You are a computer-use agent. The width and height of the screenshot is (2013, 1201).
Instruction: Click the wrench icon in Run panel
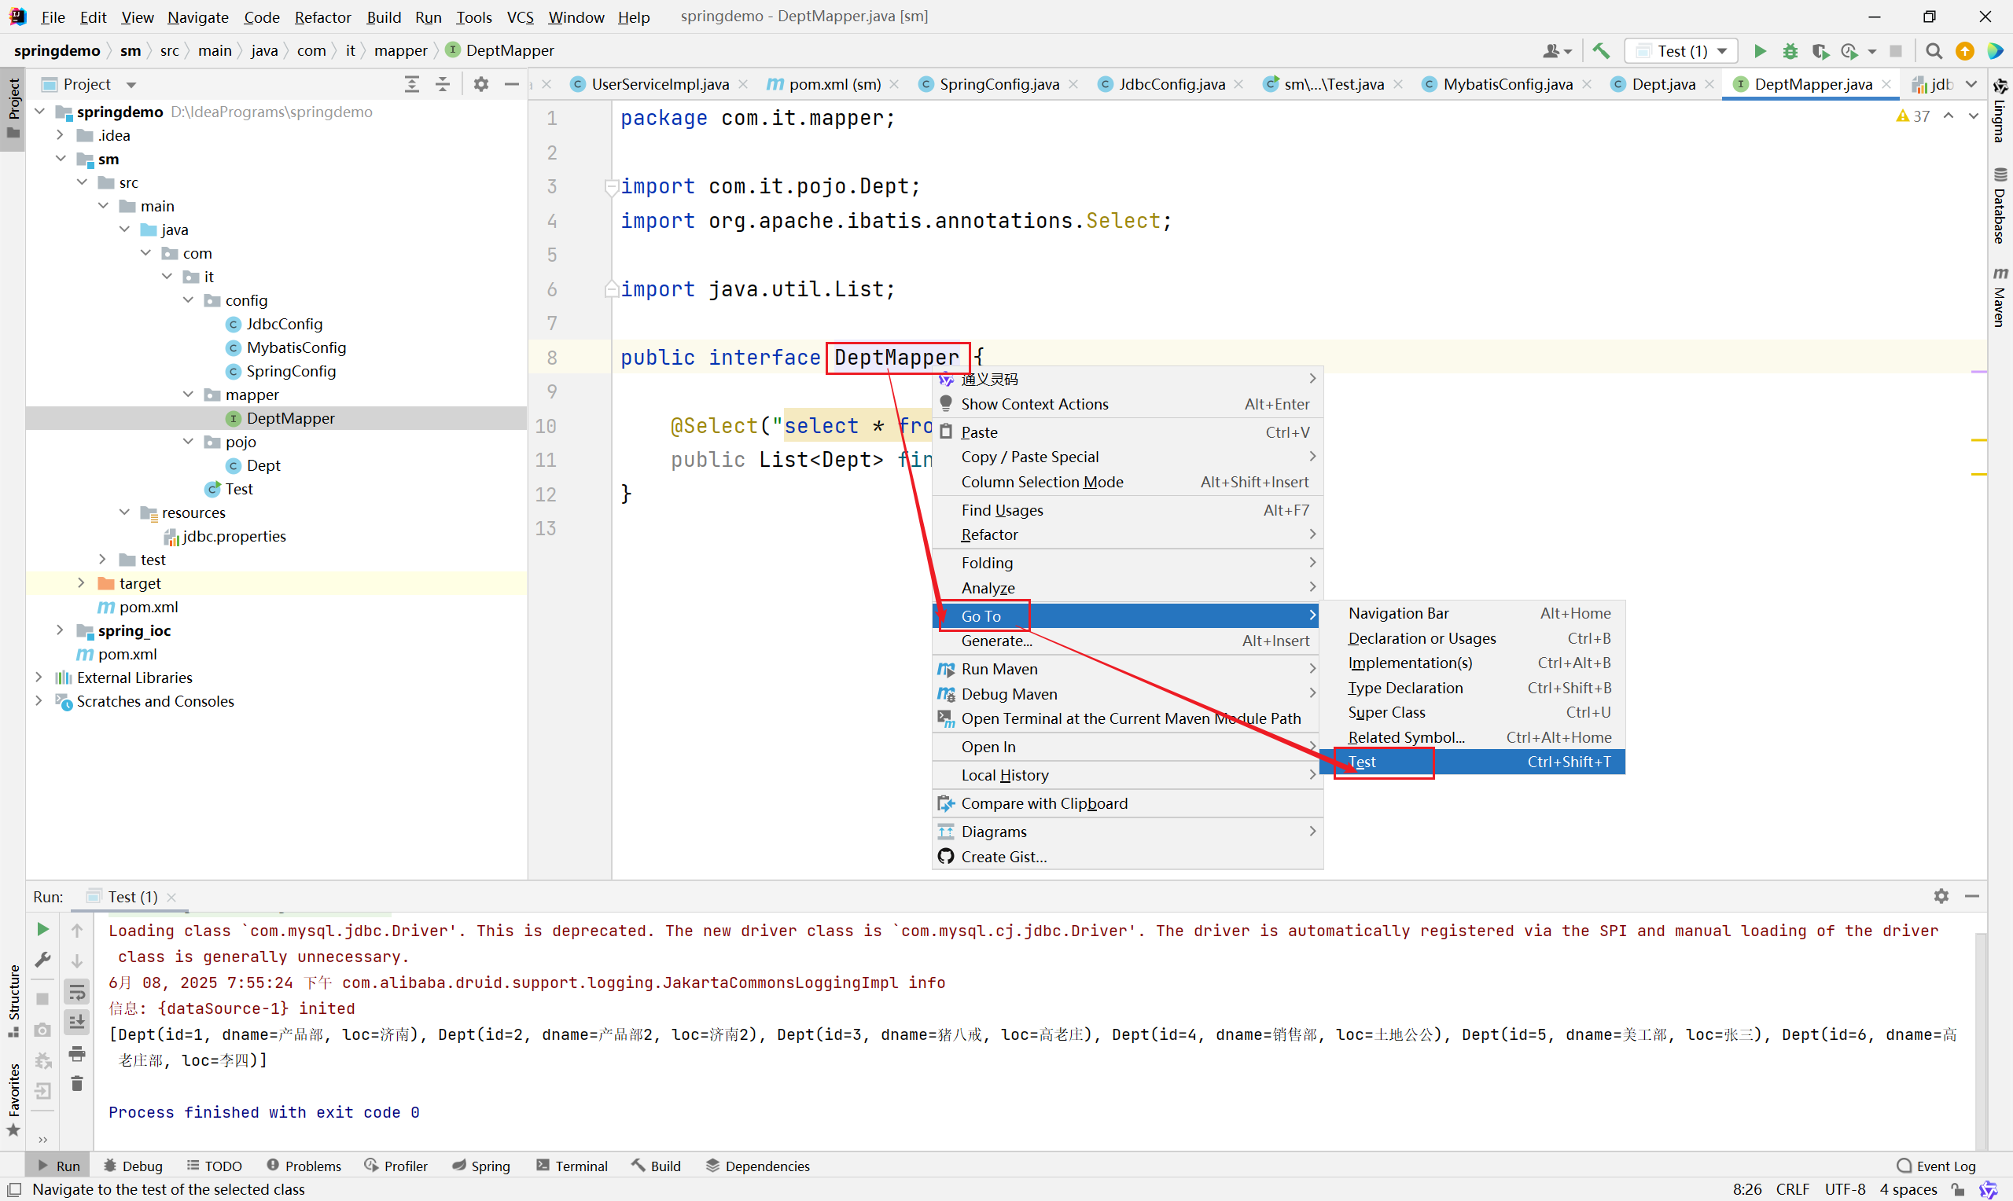[43, 960]
